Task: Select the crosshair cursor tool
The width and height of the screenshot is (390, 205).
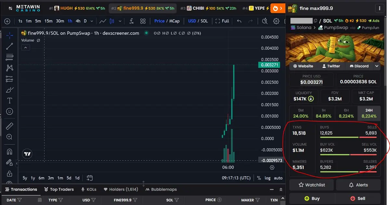Action: pos(10,35)
